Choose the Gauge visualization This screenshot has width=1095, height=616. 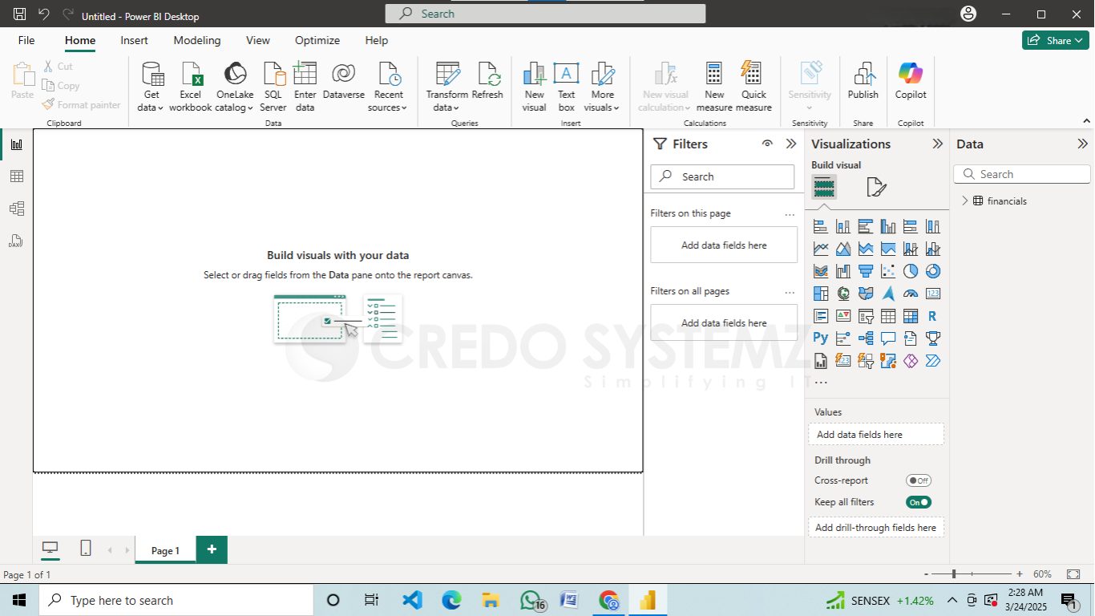[911, 294]
